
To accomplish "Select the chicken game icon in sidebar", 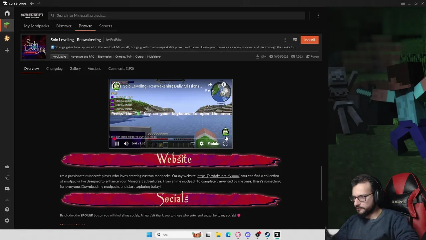I will (x=7, y=38).
